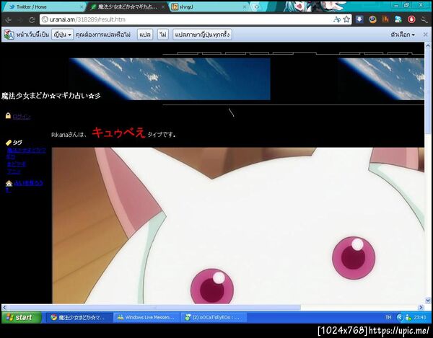Image resolution: width=433 pixels, height=338 pixels.
Task: Click the horizontal scrollbar thumb
Action: [154, 307]
